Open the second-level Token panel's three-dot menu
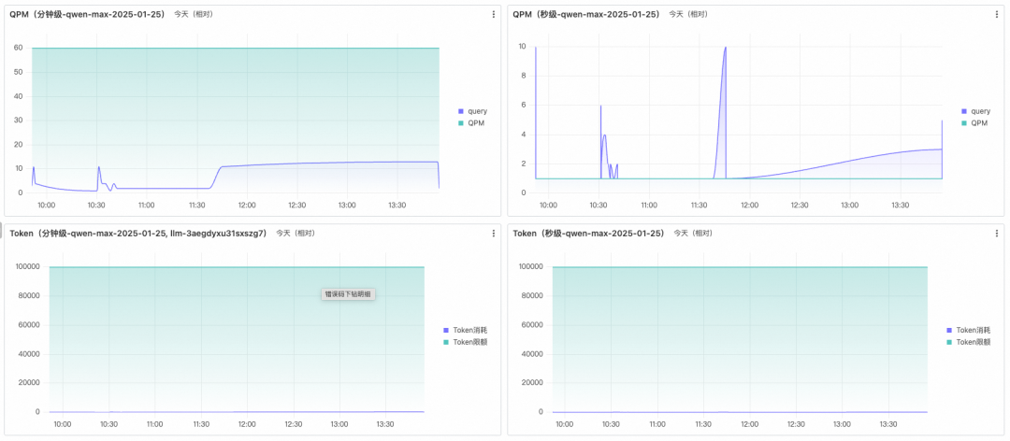1010x441 pixels. [x=997, y=233]
